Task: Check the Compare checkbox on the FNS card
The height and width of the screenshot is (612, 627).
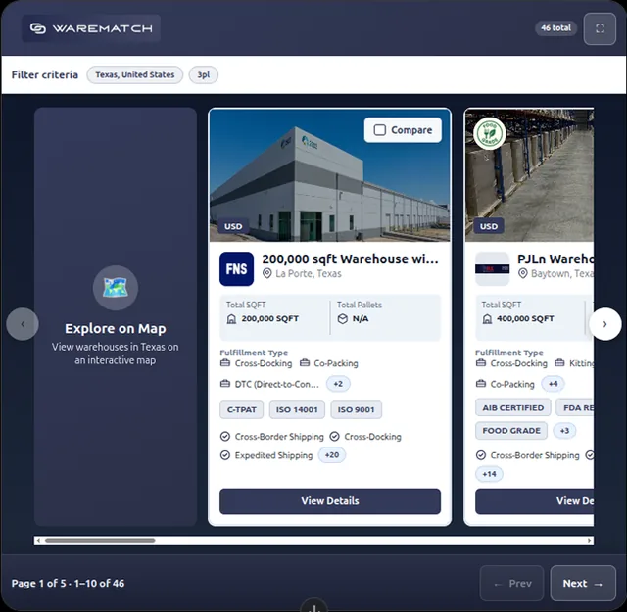Action: tap(379, 130)
